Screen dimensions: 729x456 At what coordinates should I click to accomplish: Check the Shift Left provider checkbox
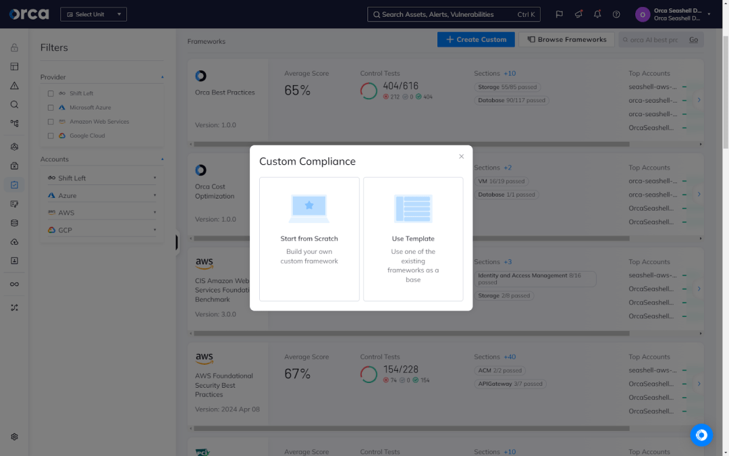51,93
